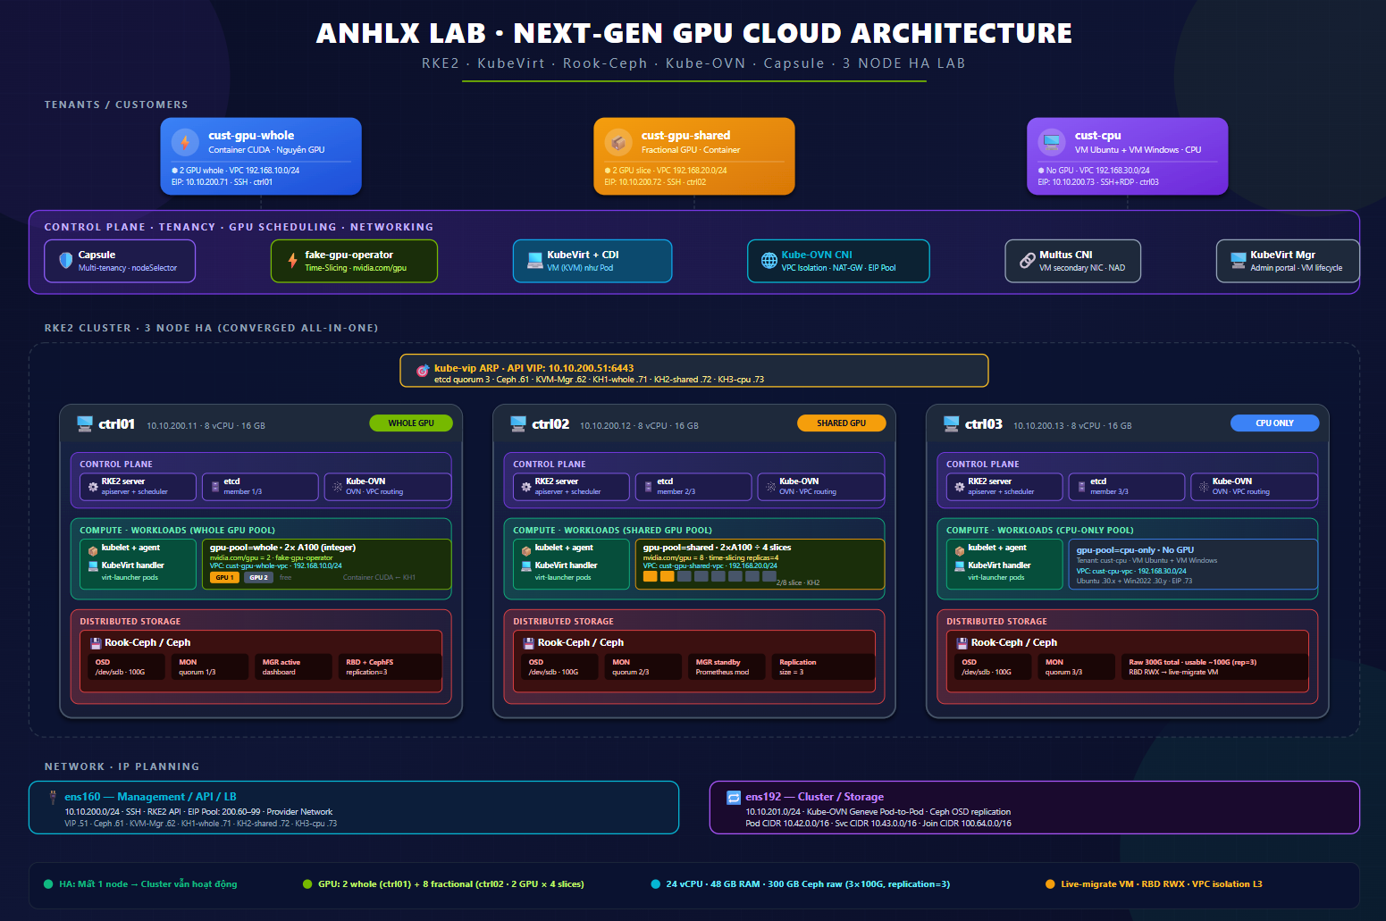Click the green HA legend dot
The image size is (1386, 921).
(x=48, y=884)
